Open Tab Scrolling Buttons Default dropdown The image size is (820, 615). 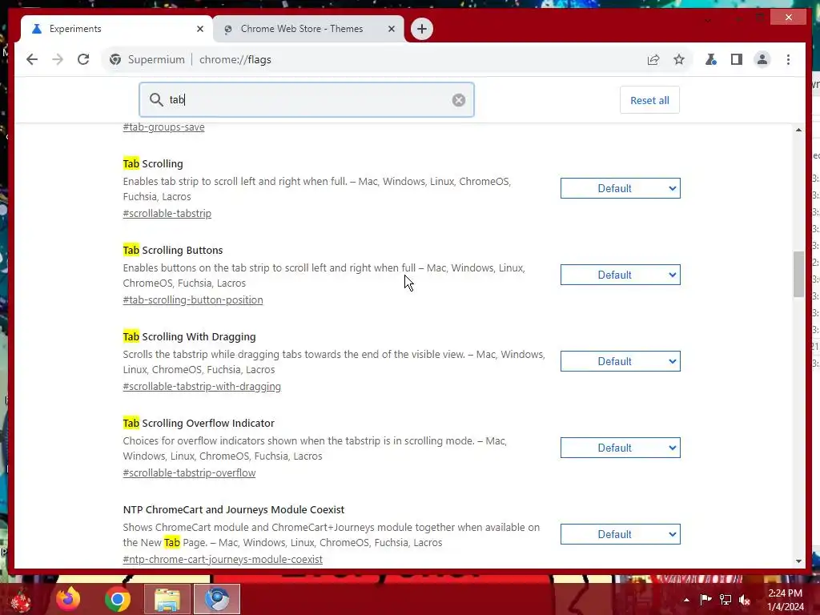[621, 275]
